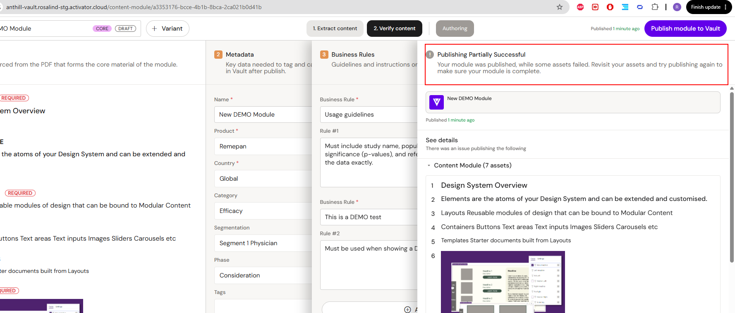The width and height of the screenshot is (735, 313).
Task: Click the purple Vault logo icon
Action: click(436, 102)
